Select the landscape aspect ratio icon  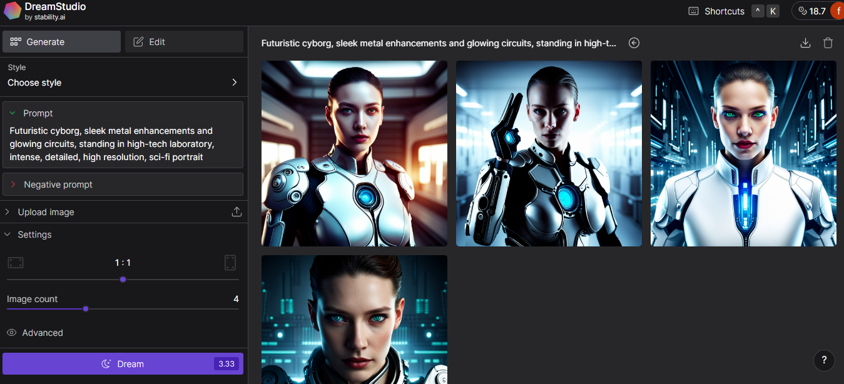pyautogui.click(x=16, y=263)
